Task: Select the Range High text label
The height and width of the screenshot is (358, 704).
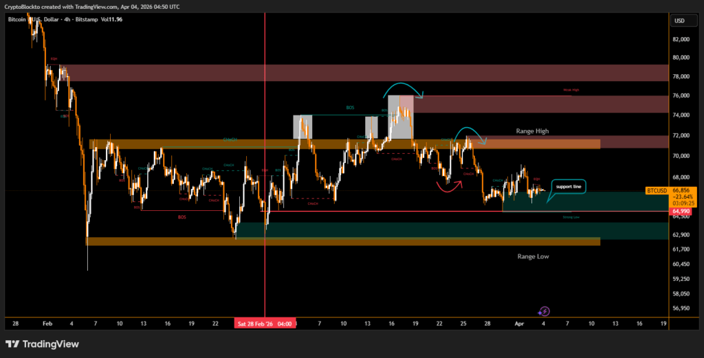Action: 533,131
